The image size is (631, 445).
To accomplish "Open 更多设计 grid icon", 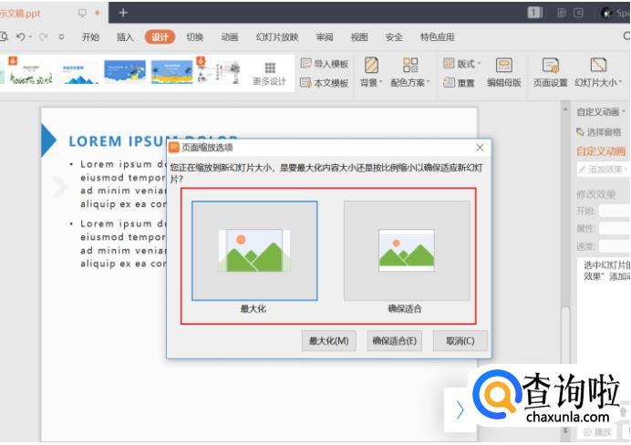I will coord(270,67).
